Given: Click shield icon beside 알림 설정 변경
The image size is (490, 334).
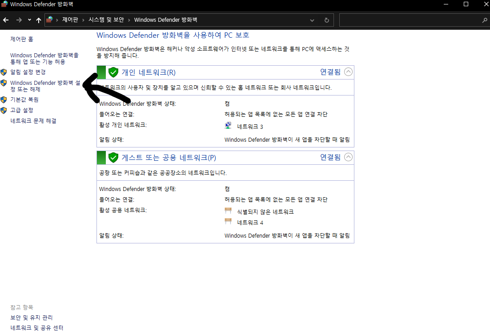Looking at the screenshot, I should point(4,72).
